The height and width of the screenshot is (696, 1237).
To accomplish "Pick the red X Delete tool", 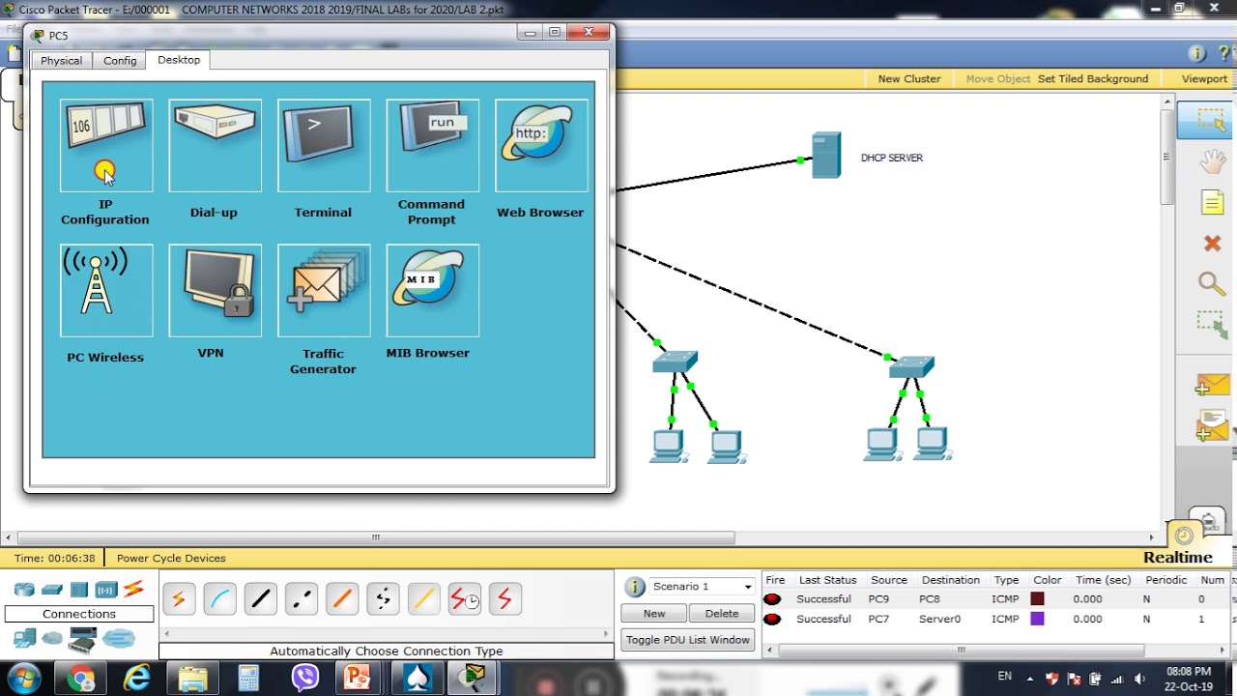I will pos(1212,243).
